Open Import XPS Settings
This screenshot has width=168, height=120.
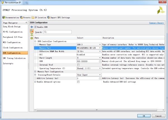pyautogui.click(x=58, y=17)
